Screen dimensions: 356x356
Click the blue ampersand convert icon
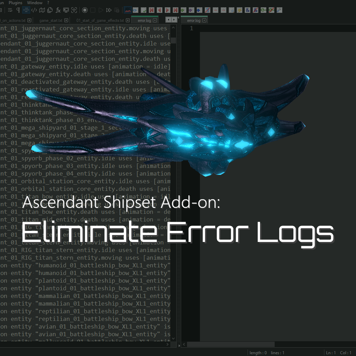248,10
